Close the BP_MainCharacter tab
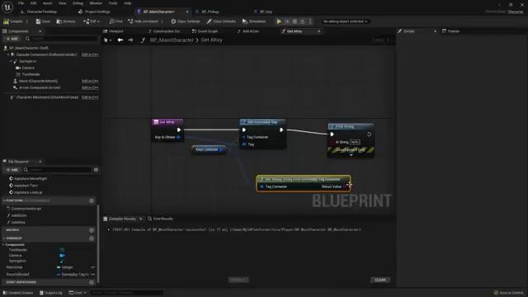The height and width of the screenshot is (297, 528). (x=187, y=12)
